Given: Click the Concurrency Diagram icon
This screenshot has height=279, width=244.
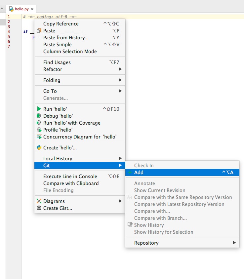Looking at the screenshot, I should pyautogui.click(x=39, y=137).
